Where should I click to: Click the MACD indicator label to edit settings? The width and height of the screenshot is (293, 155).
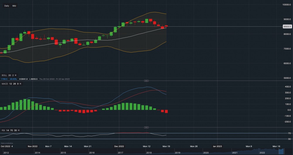pos(4,84)
